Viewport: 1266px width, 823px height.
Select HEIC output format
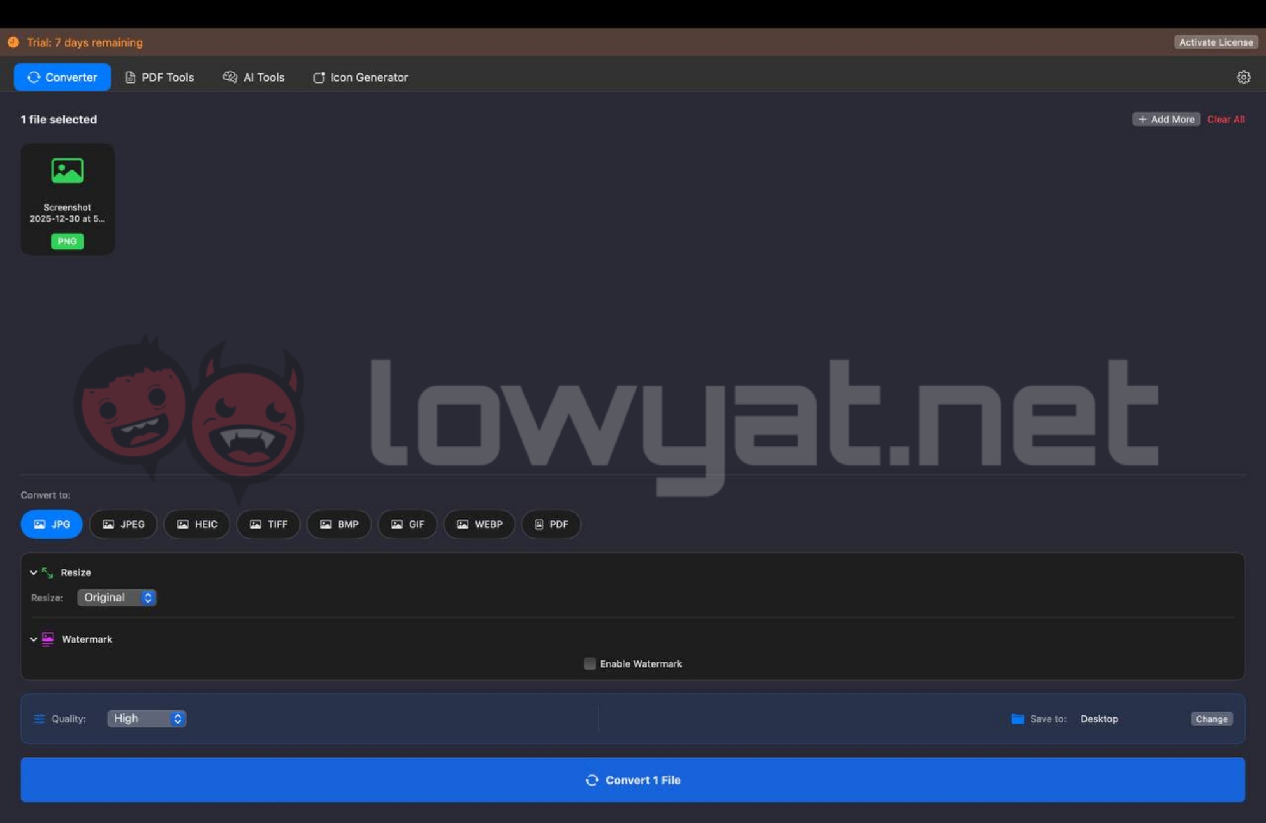pos(197,524)
